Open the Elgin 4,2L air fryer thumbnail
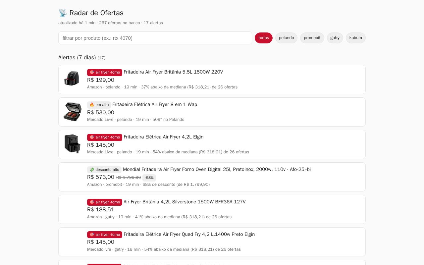This screenshot has width=424, height=265. tap(72, 144)
